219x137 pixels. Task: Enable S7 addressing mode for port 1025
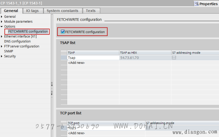point(148,128)
